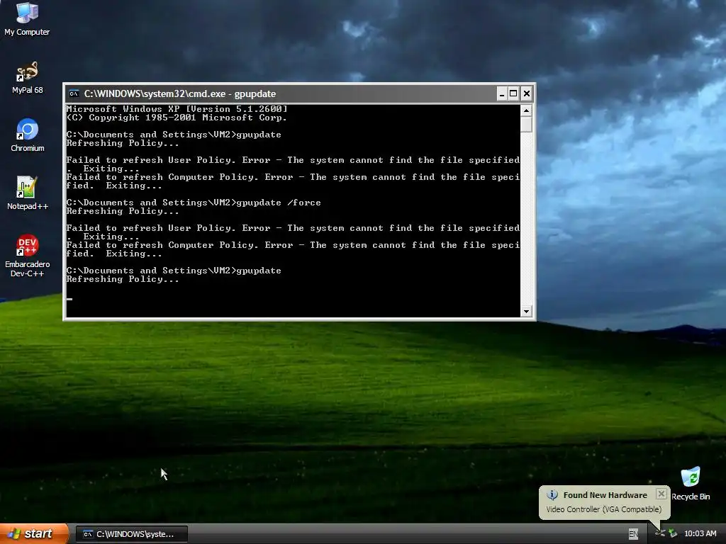Click the new hardware wizard tray icon
The width and height of the screenshot is (726, 544).
pos(673,534)
